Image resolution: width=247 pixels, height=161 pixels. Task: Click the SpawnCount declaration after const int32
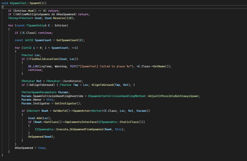click(x=43, y=40)
